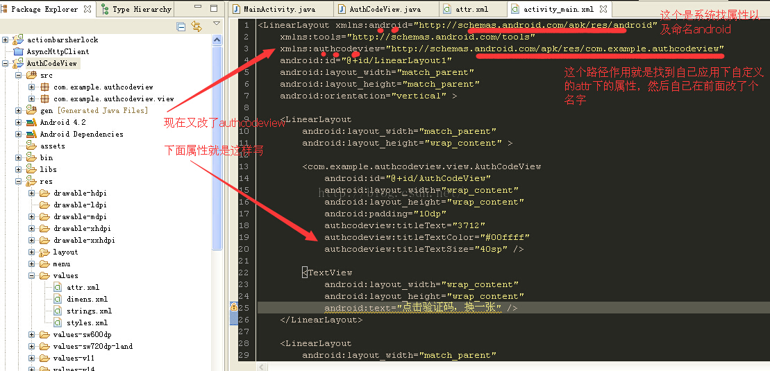The image size is (770, 371).
Task: Click the drawable-ldpi folder icon
Action: click(x=44, y=205)
